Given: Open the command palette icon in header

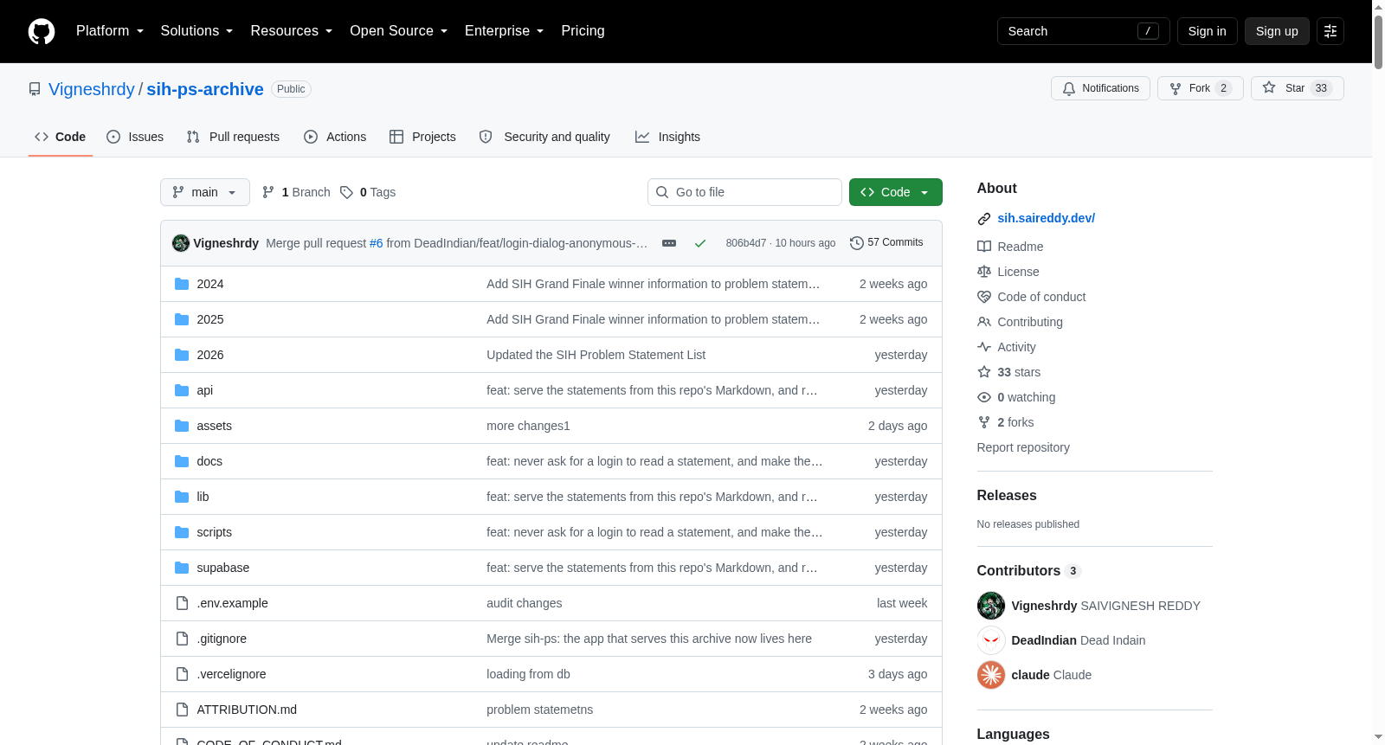Looking at the screenshot, I should 1330,31.
